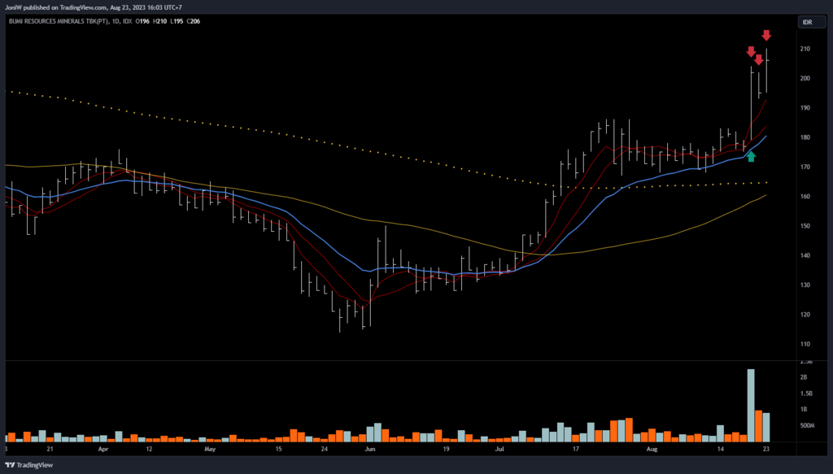Click the lowest of the three red arrows

point(758,60)
